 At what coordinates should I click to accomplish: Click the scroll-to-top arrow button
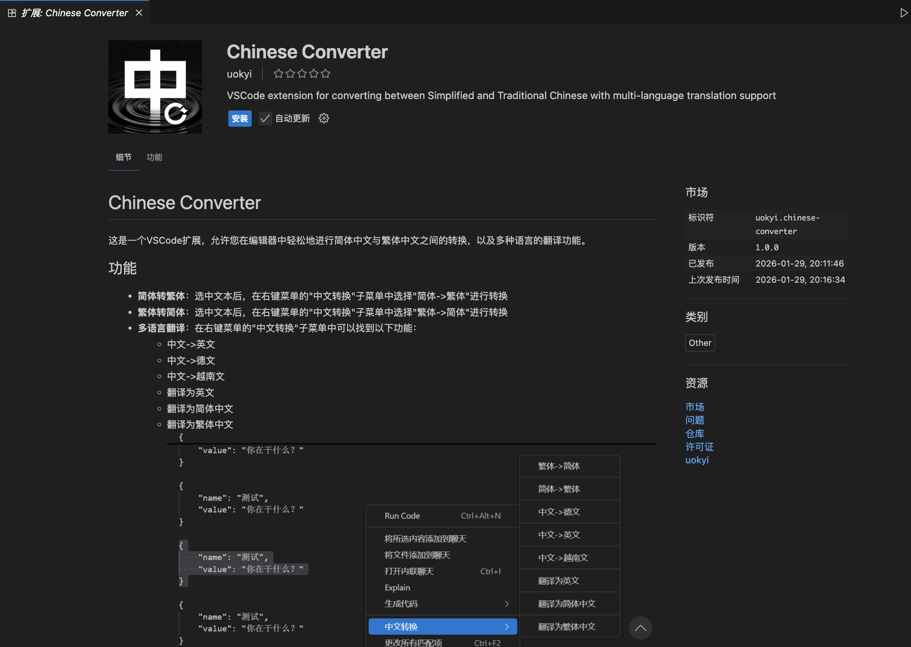click(640, 628)
